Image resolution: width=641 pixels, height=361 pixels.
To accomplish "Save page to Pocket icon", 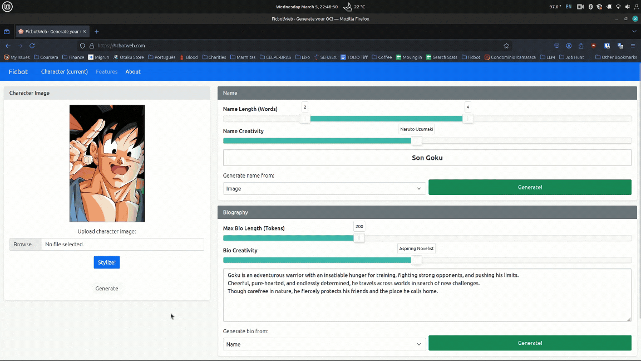I will (557, 46).
